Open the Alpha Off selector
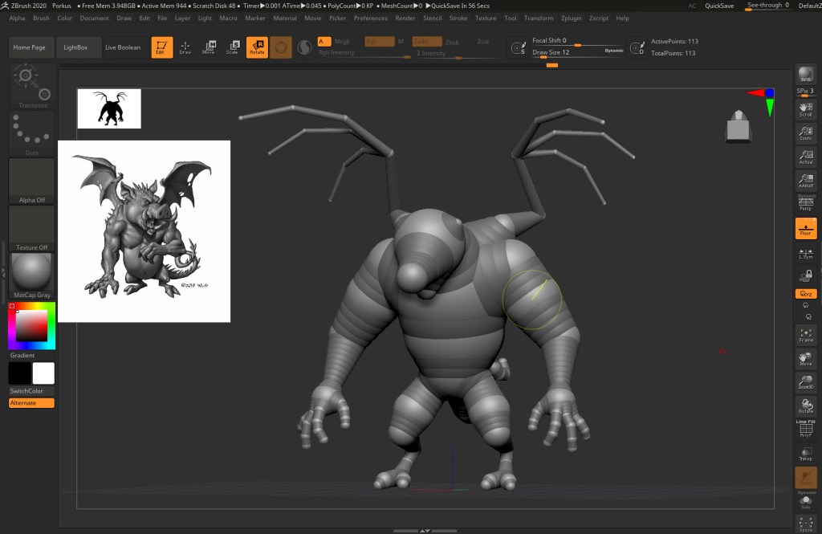This screenshot has height=534, width=822. tap(32, 181)
